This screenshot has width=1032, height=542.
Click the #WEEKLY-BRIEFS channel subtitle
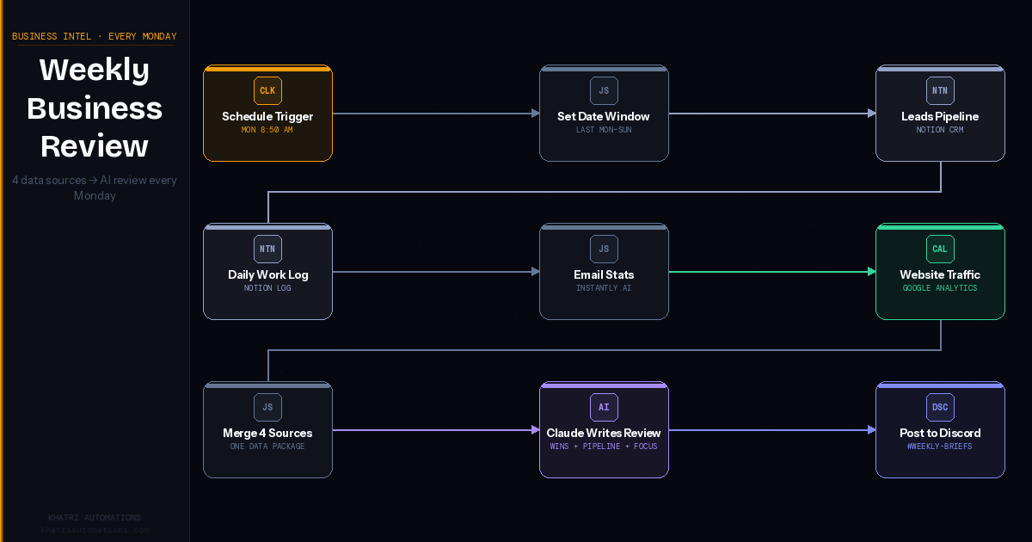940,447
